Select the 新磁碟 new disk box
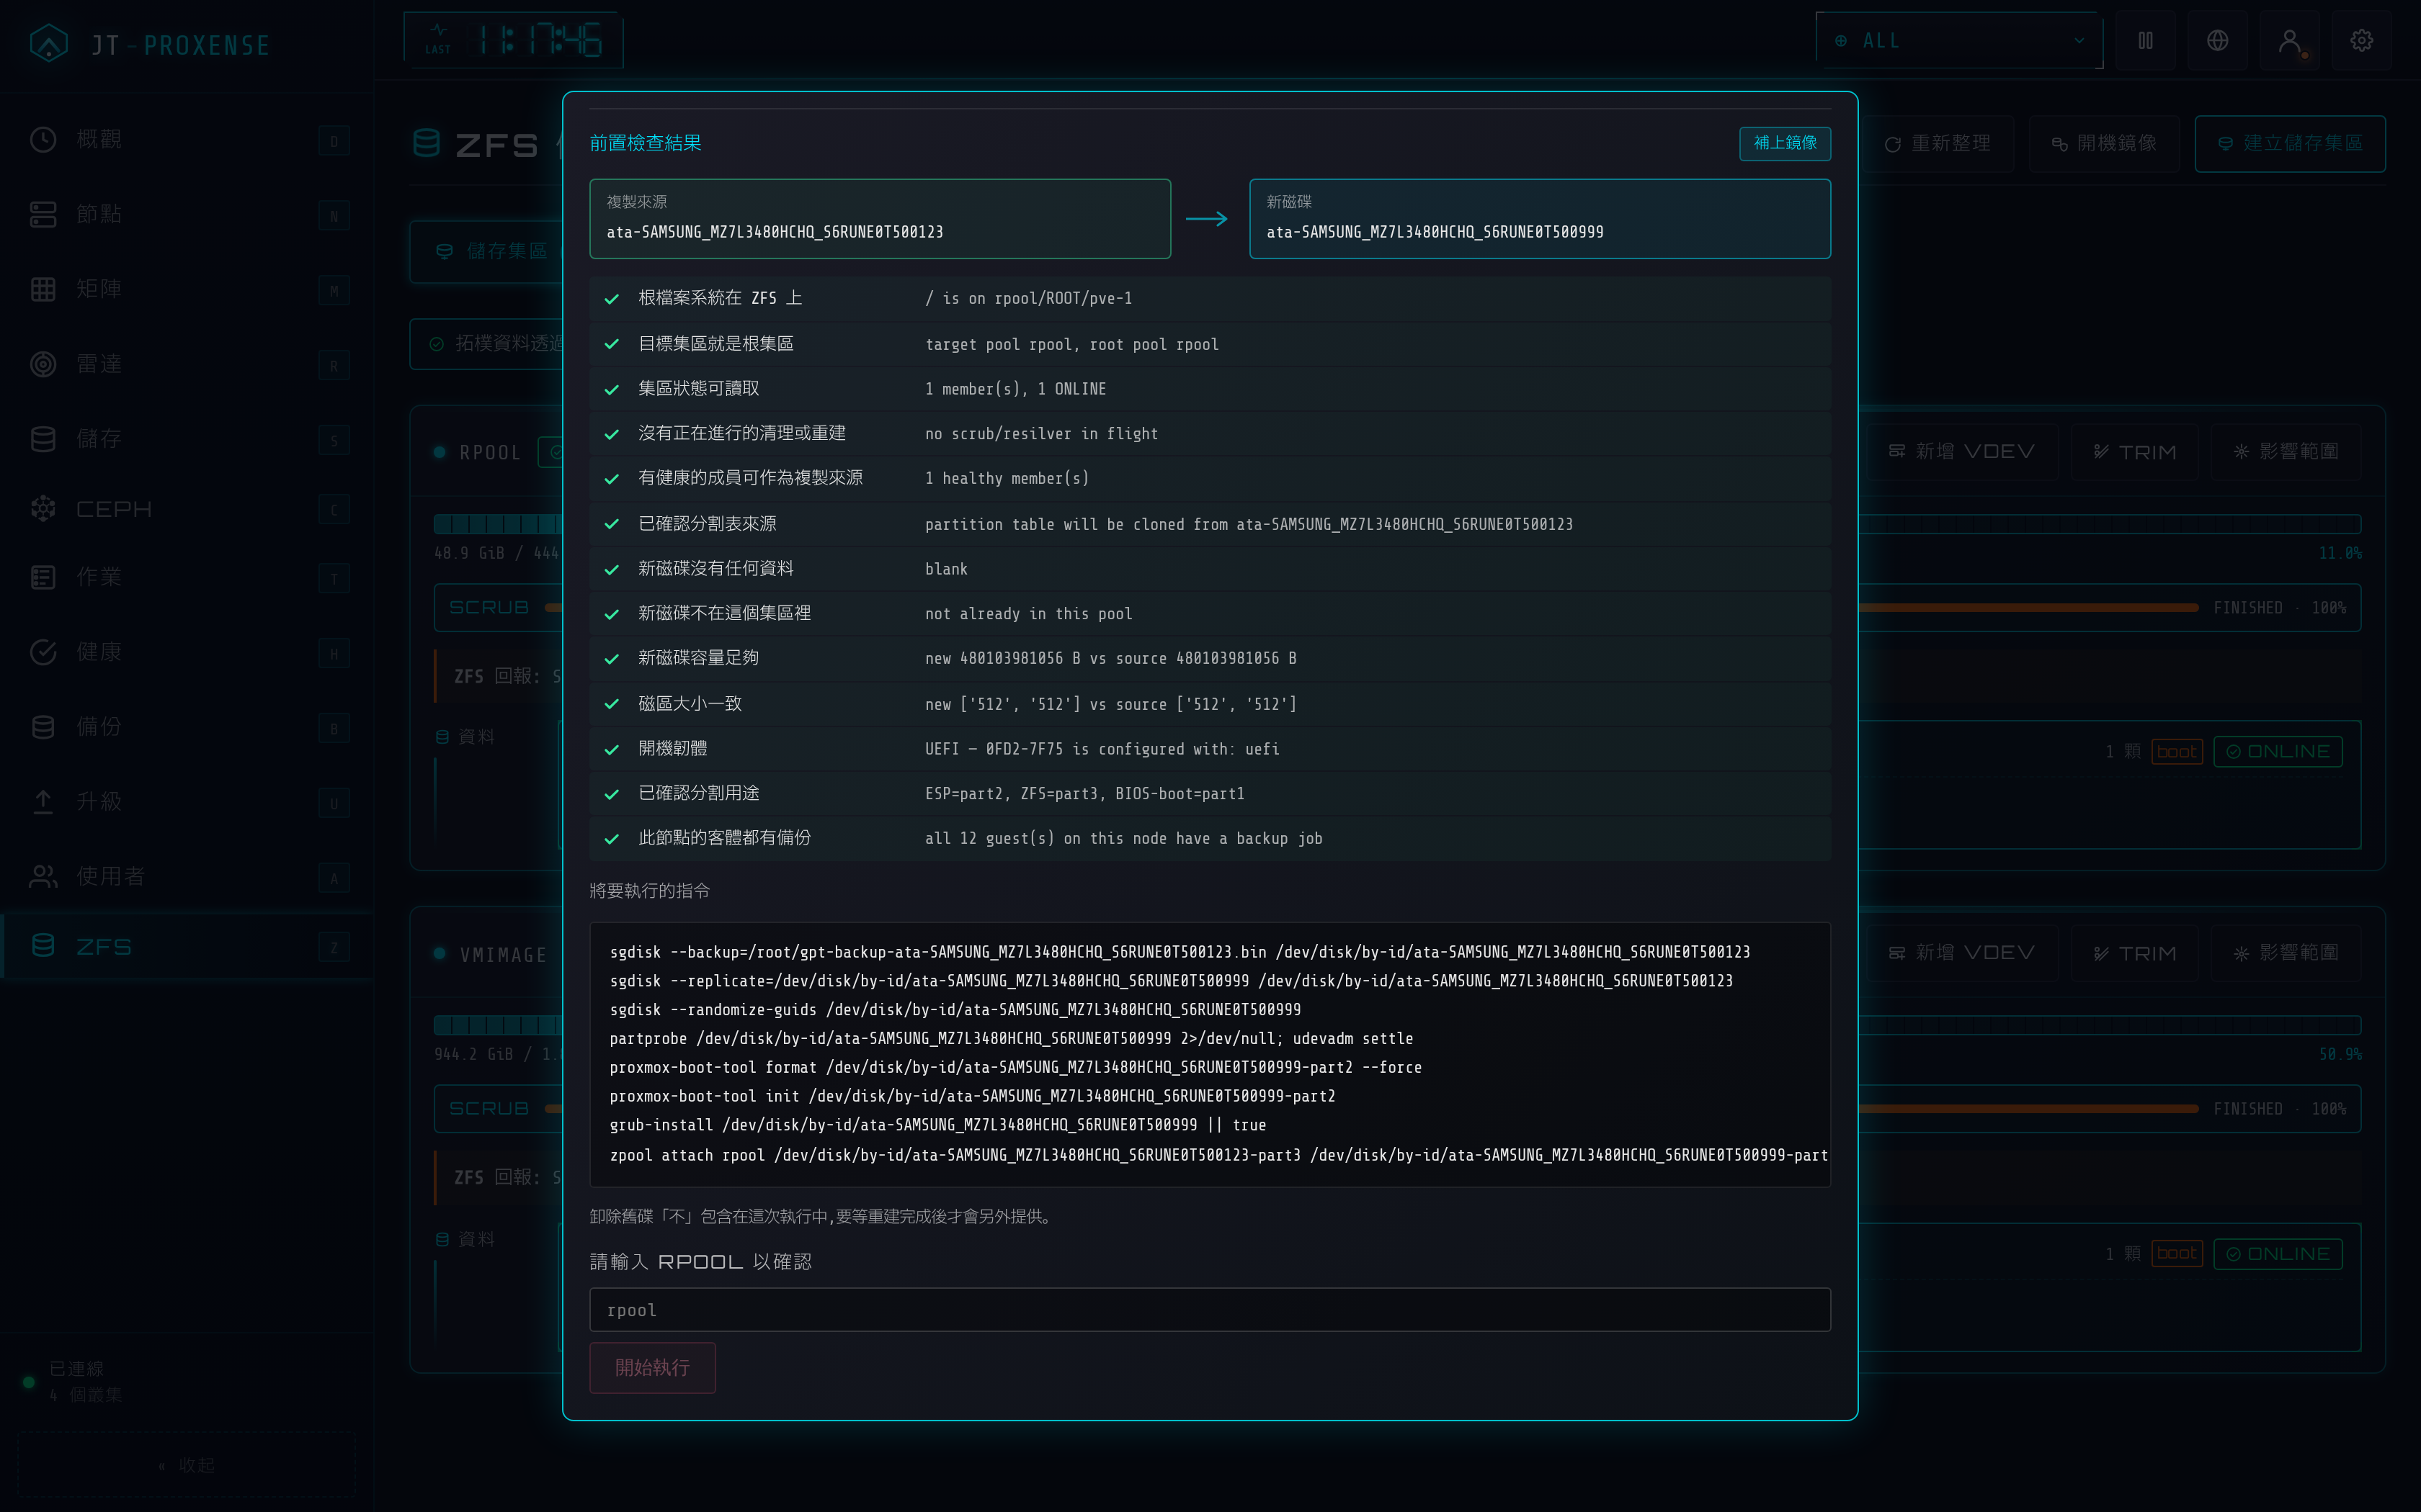Viewport: 2421px width, 1512px height. tap(1540, 219)
